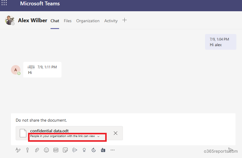This screenshot has width=242, height=158.
Task: Open the emoji picker
Action: (46, 150)
